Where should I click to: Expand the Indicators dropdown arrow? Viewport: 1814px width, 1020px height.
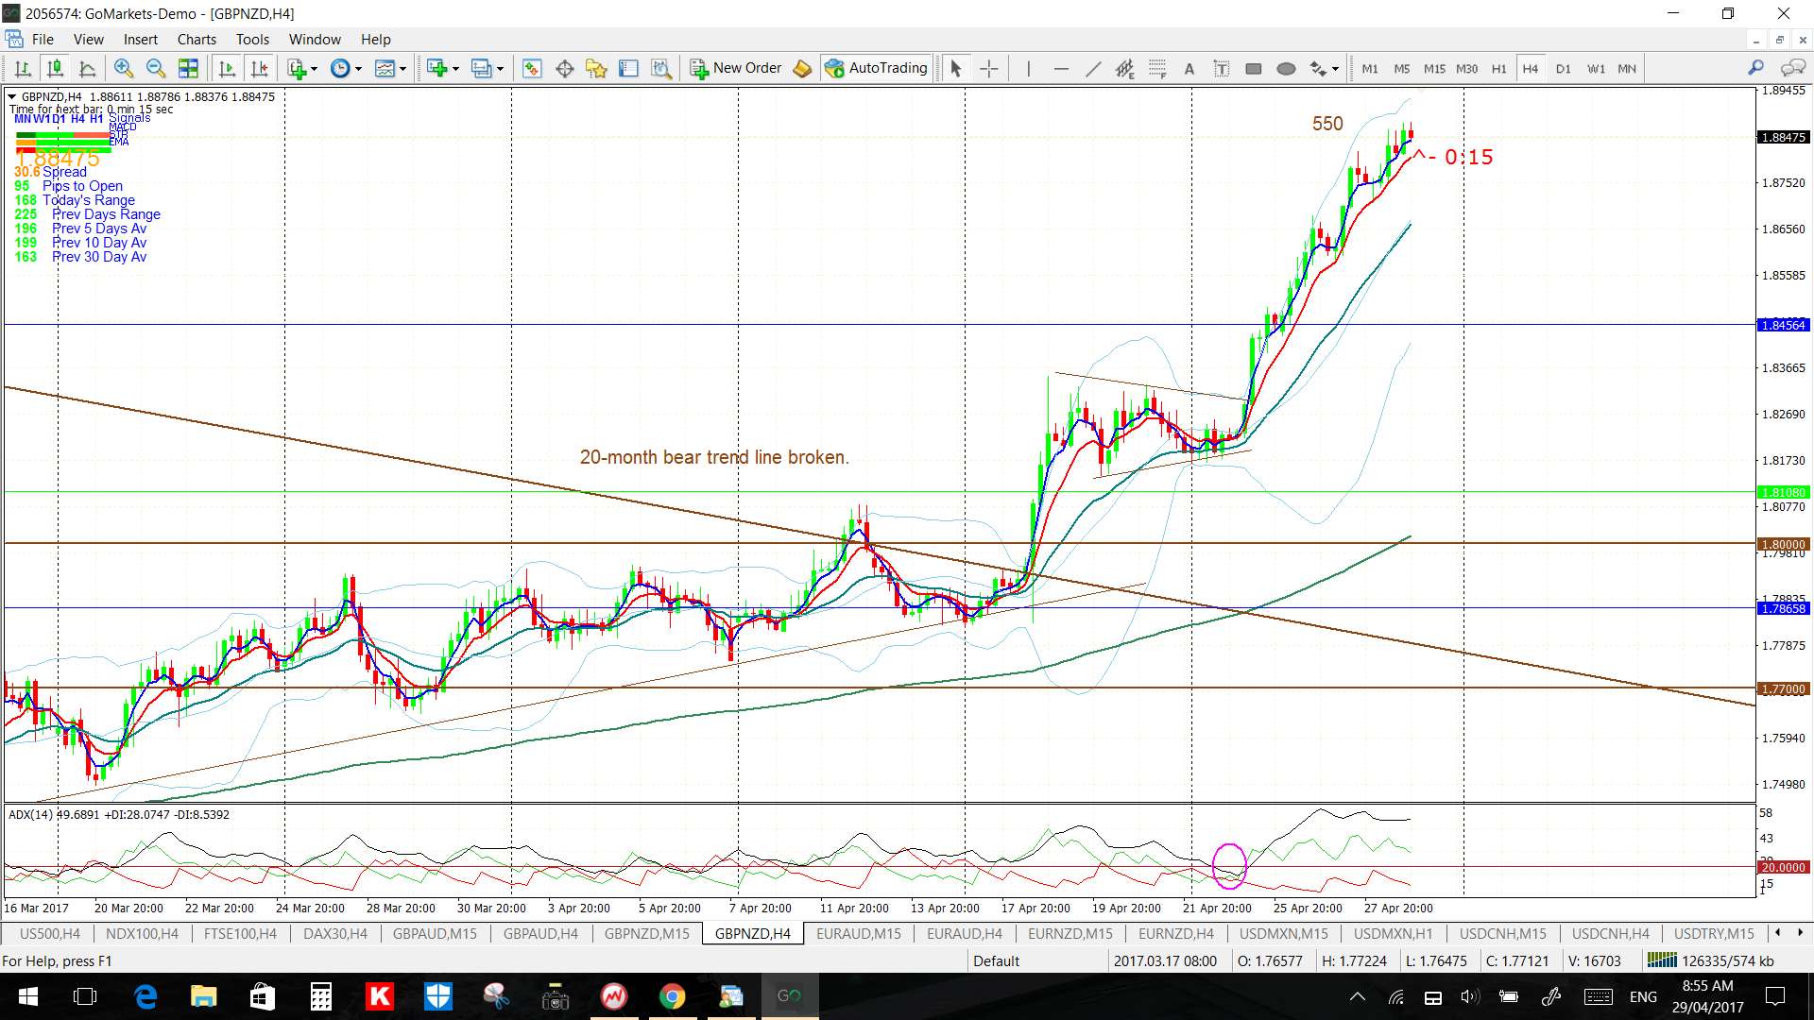pyautogui.click(x=315, y=68)
